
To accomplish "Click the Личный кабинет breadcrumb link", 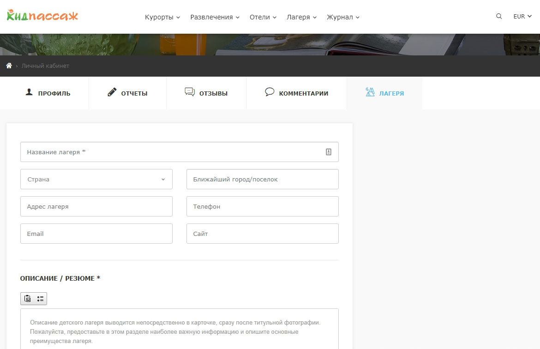I will 45,66.
